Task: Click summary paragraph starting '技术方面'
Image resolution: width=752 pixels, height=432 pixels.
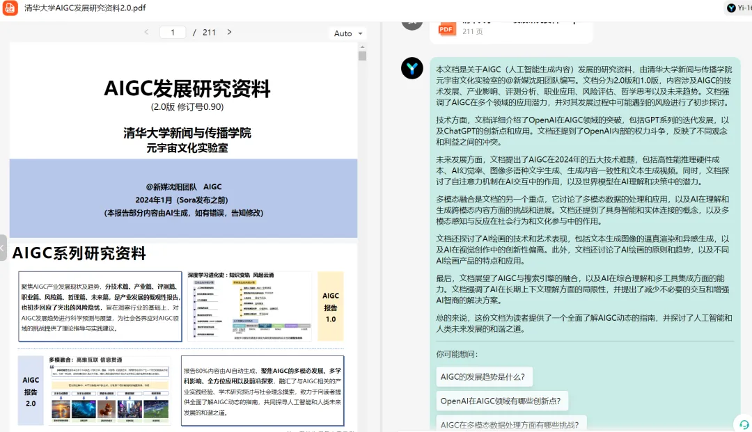Action: 581,131
